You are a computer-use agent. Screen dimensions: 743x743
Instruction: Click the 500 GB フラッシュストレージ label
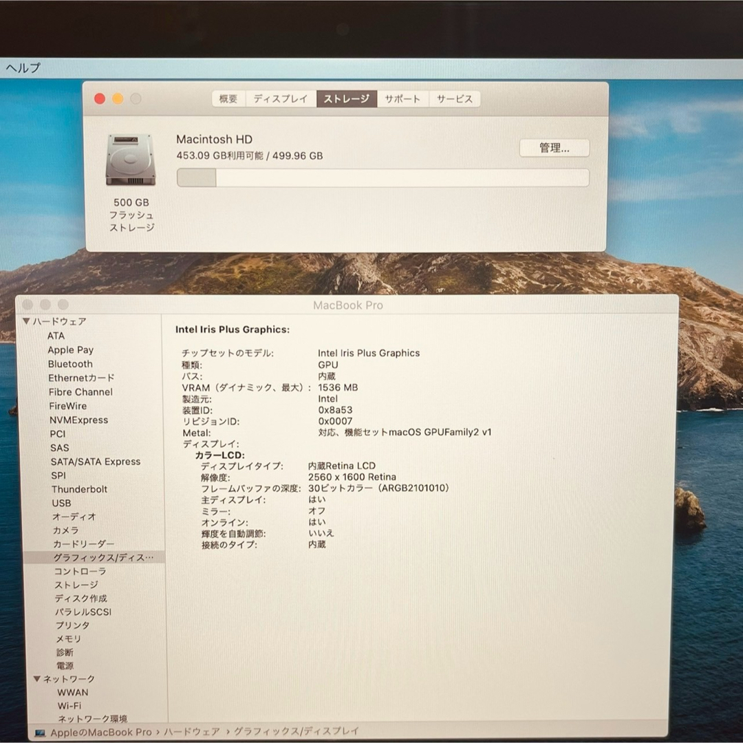(131, 215)
